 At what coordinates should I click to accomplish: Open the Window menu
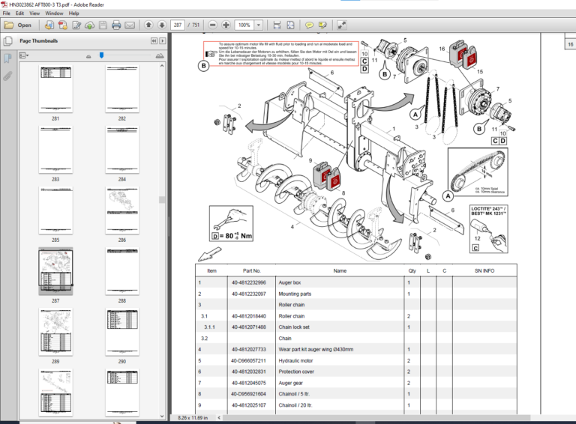pos(54,13)
